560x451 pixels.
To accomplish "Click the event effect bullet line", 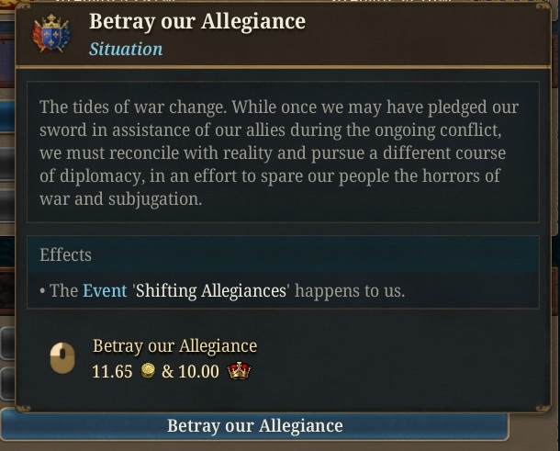I will coord(222,291).
